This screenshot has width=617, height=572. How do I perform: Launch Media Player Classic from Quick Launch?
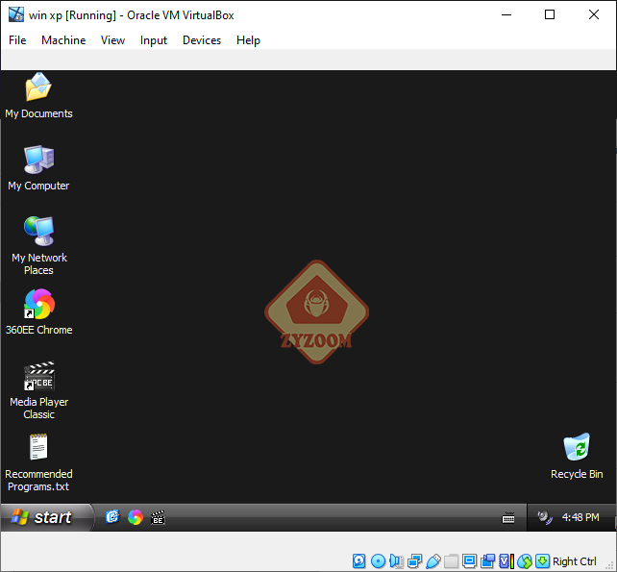(159, 517)
